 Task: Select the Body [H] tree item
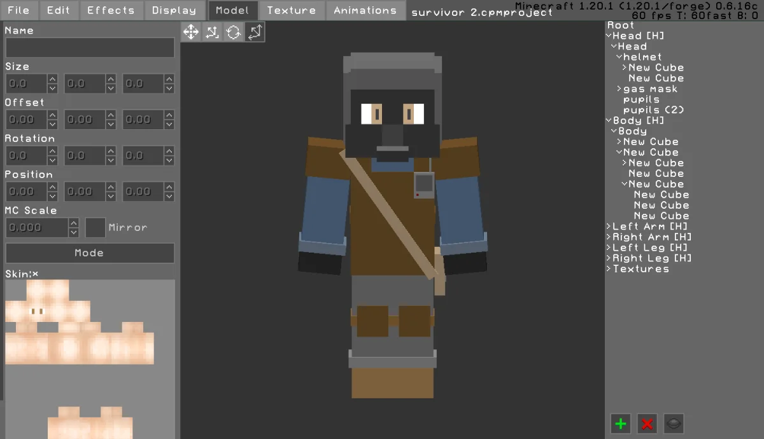point(639,121)
